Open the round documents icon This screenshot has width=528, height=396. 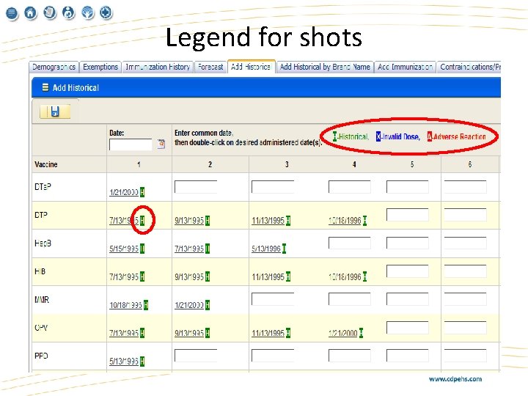(50, 13)
